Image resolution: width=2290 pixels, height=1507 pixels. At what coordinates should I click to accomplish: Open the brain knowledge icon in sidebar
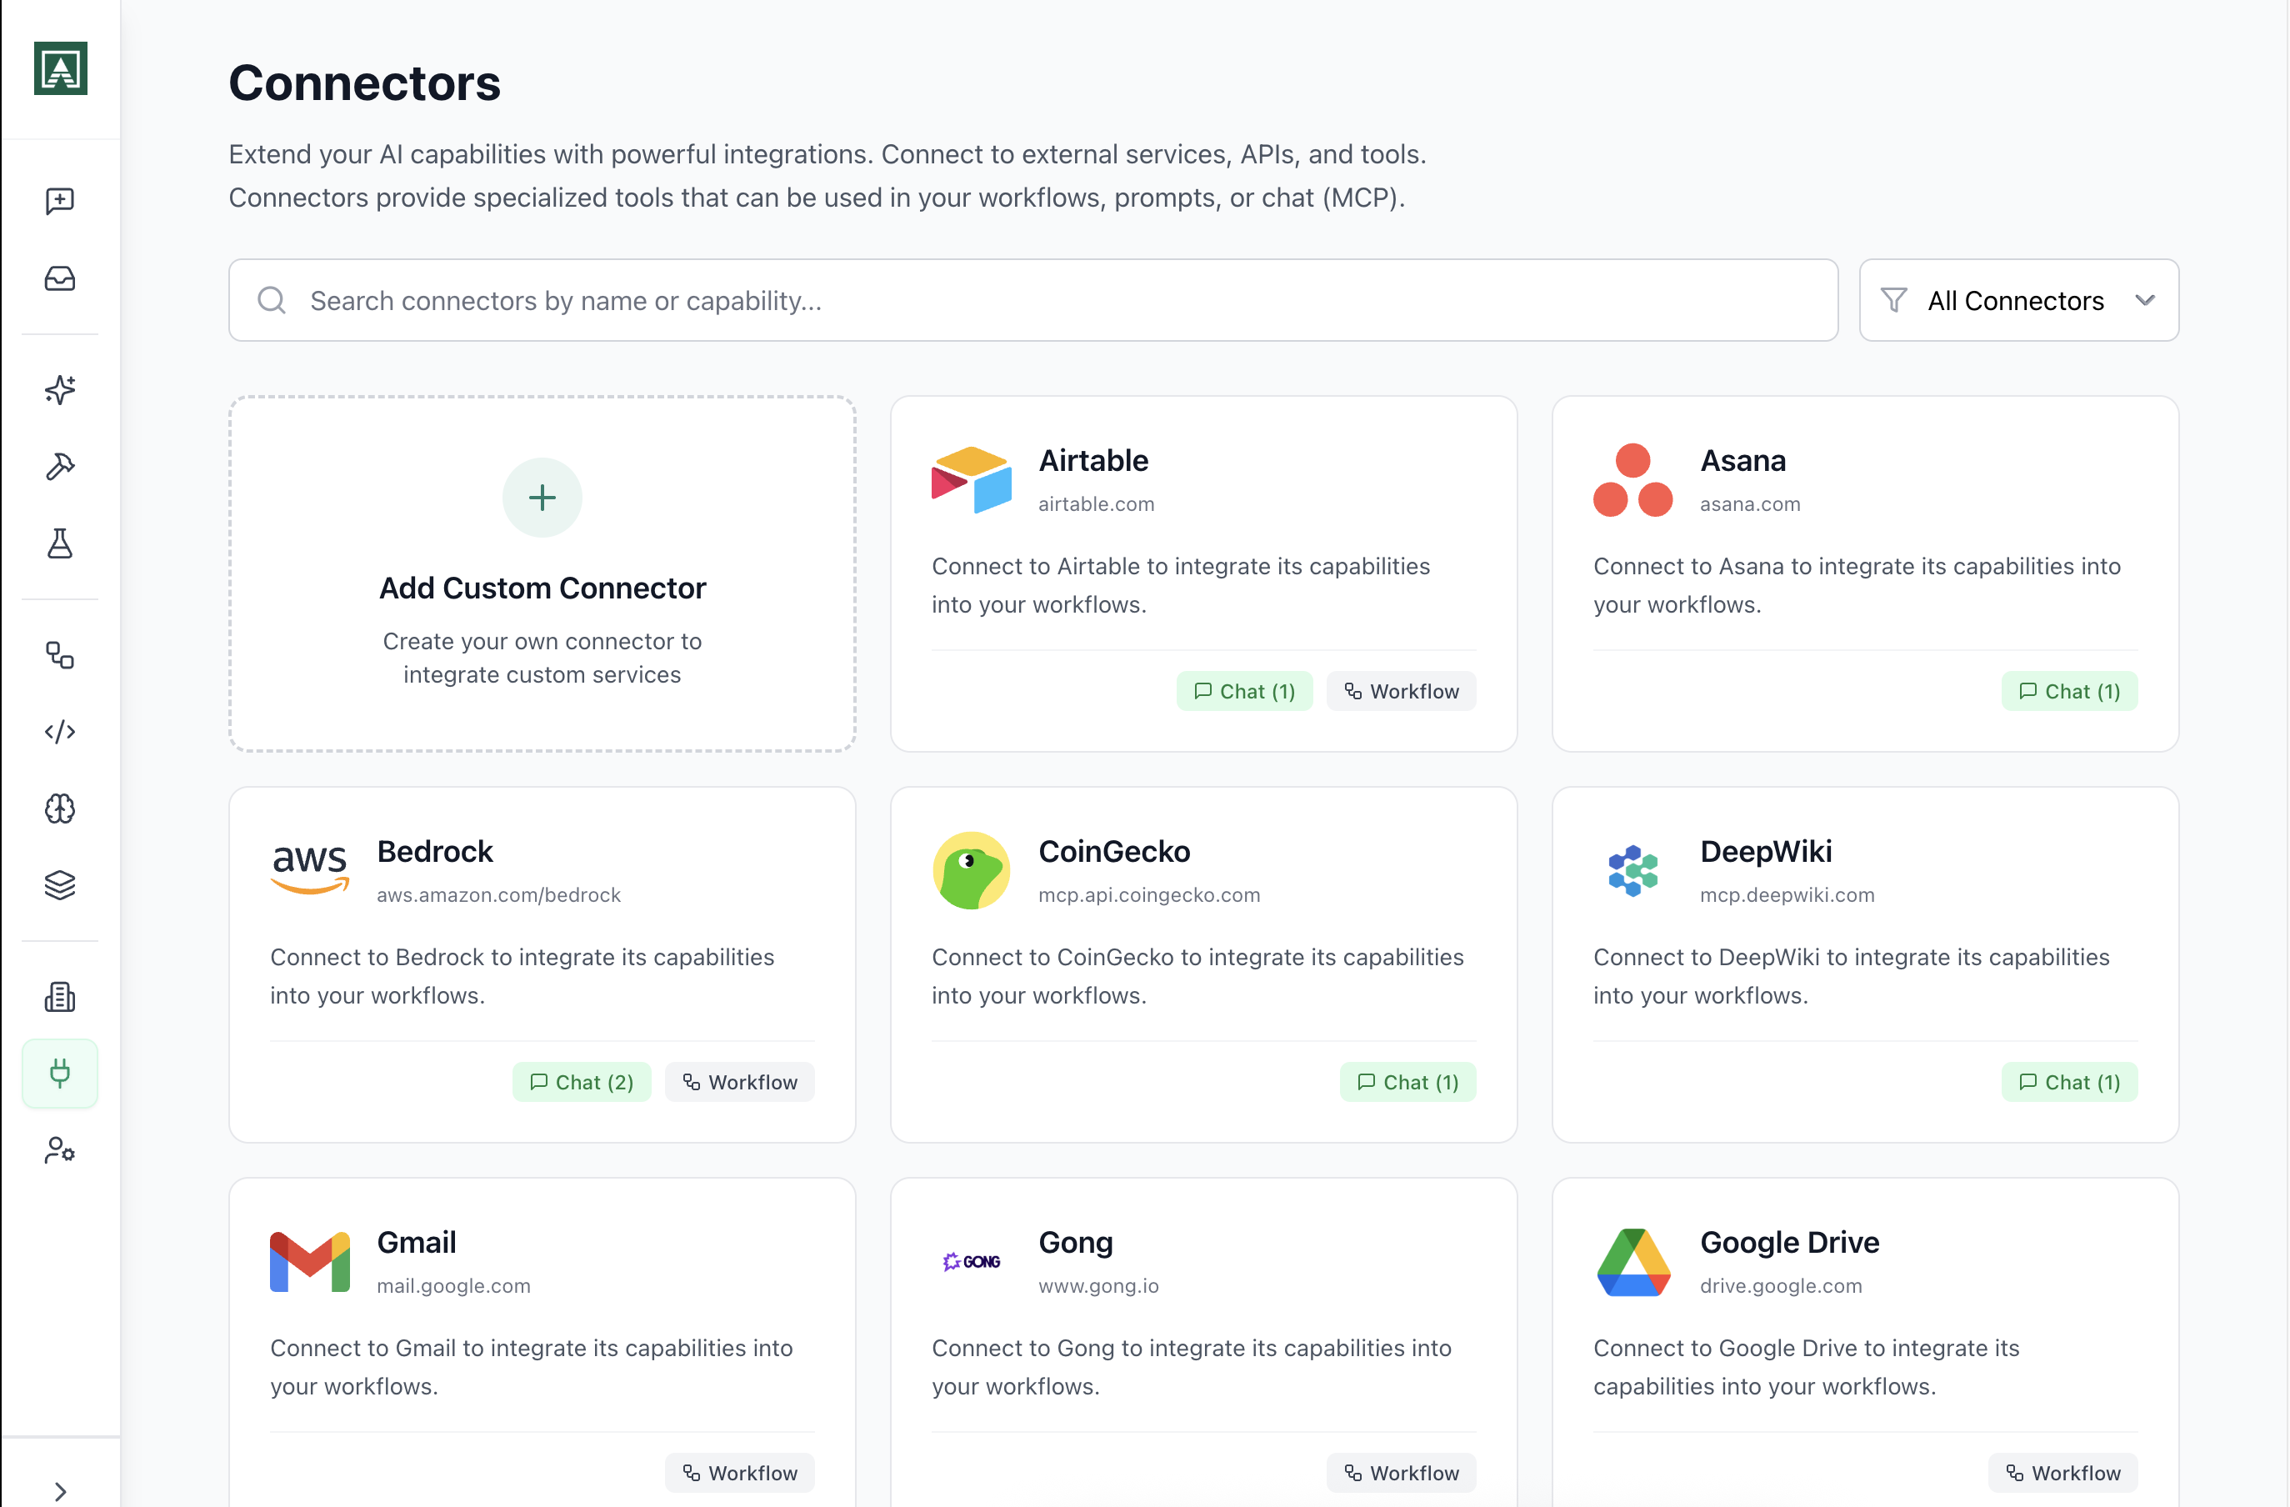pos(60,809)
